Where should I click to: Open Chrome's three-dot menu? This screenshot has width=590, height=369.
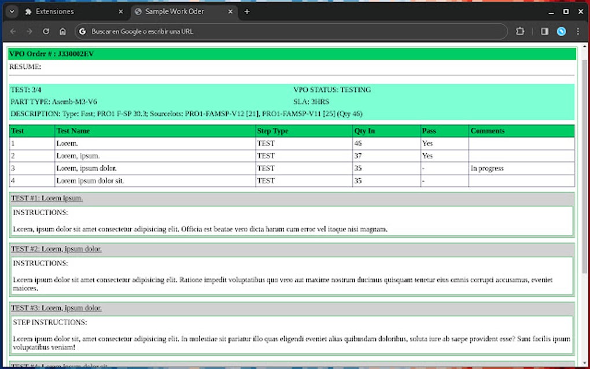click(x=577, y=32)
